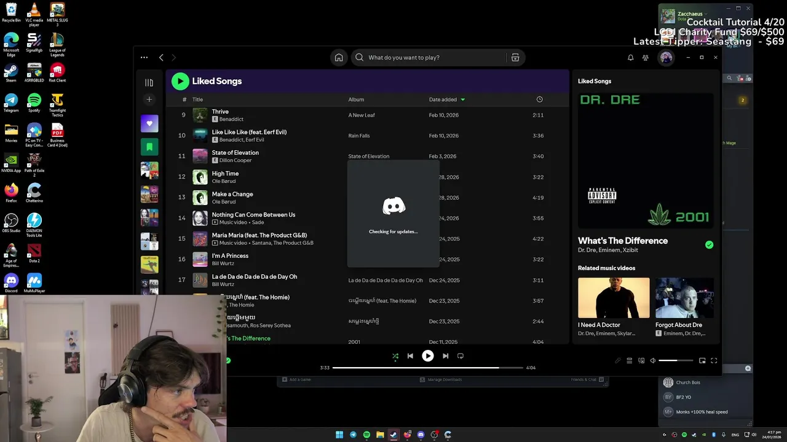The width and height of the screenshot is (787, 442).
Task: Toggle green saved checkmark for What's The Difference
Action: pyautogui.click(x=709, y=245)
